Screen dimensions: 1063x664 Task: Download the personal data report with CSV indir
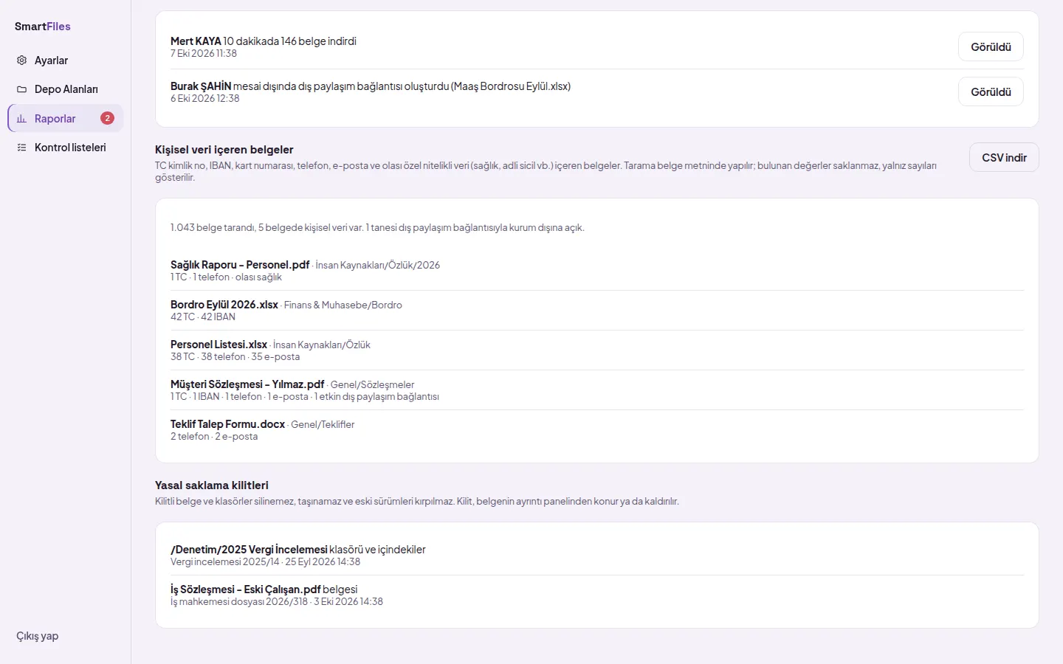tap(1004, 157)
